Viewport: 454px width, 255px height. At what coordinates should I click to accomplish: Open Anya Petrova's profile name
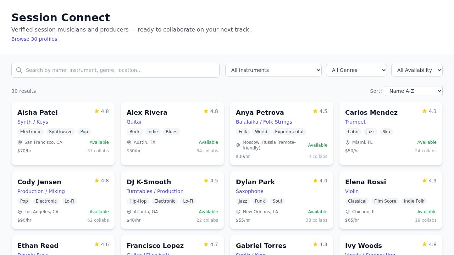pyautogui.click(x=260, y=112)
